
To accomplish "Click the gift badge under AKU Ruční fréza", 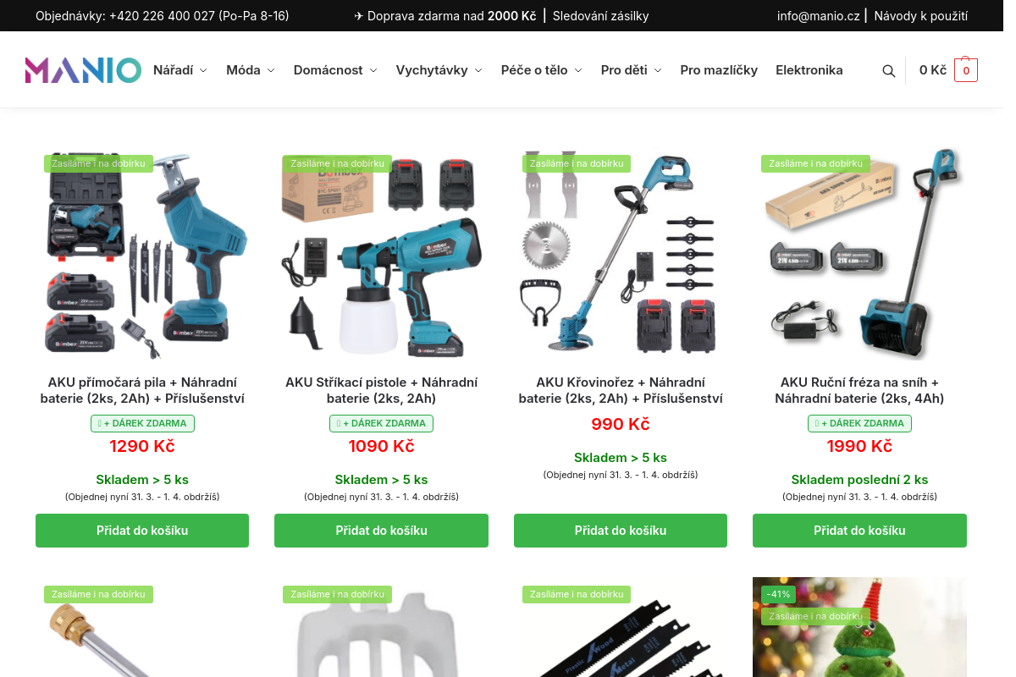I will pos(859,423).
